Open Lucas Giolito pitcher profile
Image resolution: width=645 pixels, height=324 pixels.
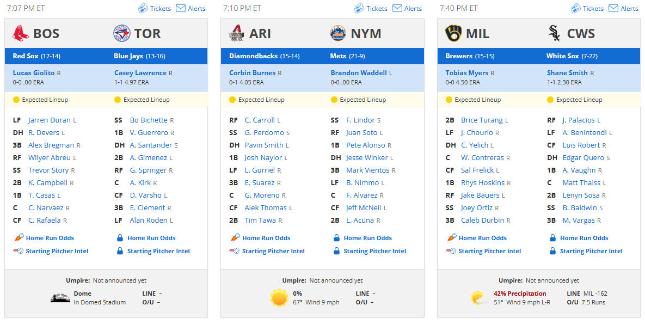click(34, 73)
